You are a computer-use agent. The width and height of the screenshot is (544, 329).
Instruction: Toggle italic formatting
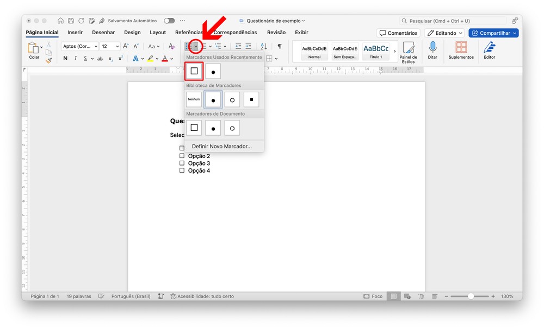tap(76, 59)
